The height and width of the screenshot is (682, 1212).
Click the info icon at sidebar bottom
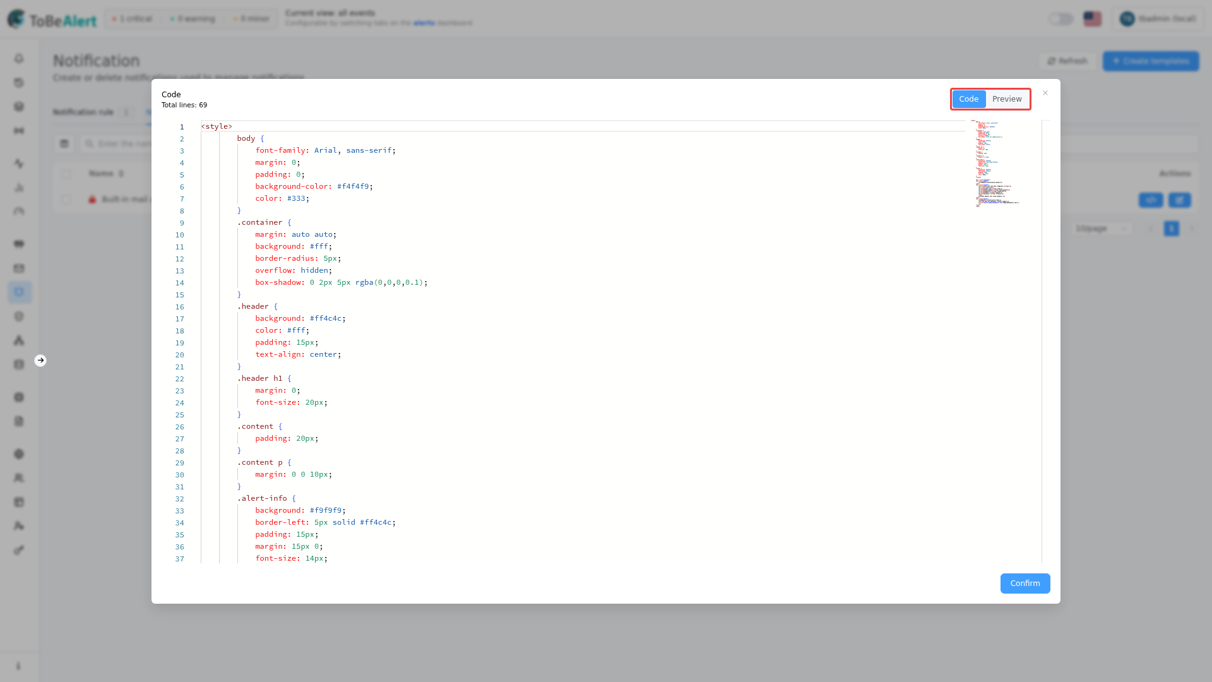pos(18,666)
